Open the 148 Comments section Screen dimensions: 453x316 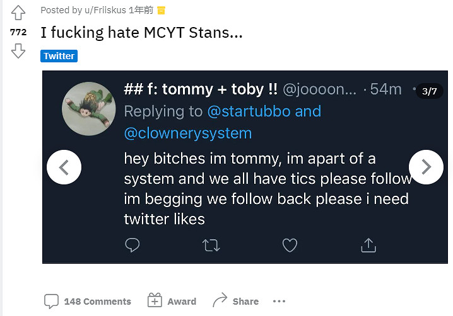point(88,302)
